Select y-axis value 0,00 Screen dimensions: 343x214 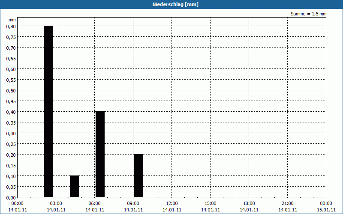click(11, 197)
